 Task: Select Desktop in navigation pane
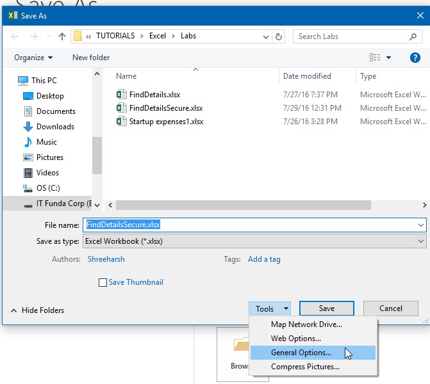[50, 96]
